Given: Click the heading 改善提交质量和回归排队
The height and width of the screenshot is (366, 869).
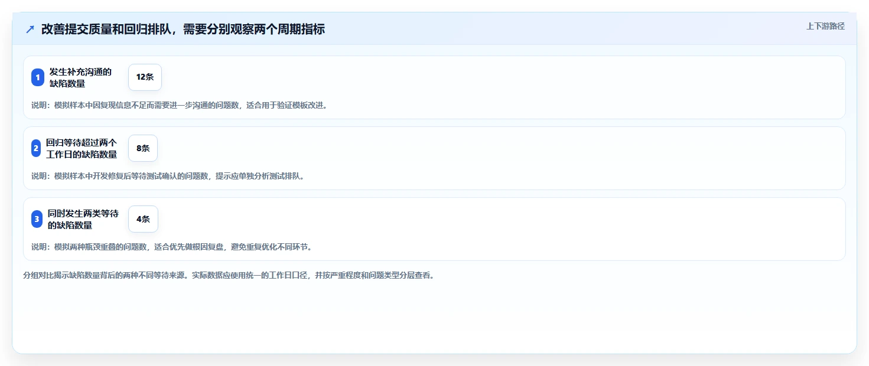Looking at the screenshot, I should pyautogui.click(x=183, y=29).
